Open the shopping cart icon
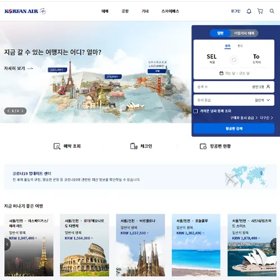Image resolution: width=280 pixels, height=280 pixels. pos(260,11)
